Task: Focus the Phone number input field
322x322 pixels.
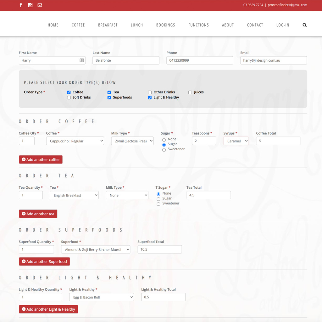Action: point(200,60)
